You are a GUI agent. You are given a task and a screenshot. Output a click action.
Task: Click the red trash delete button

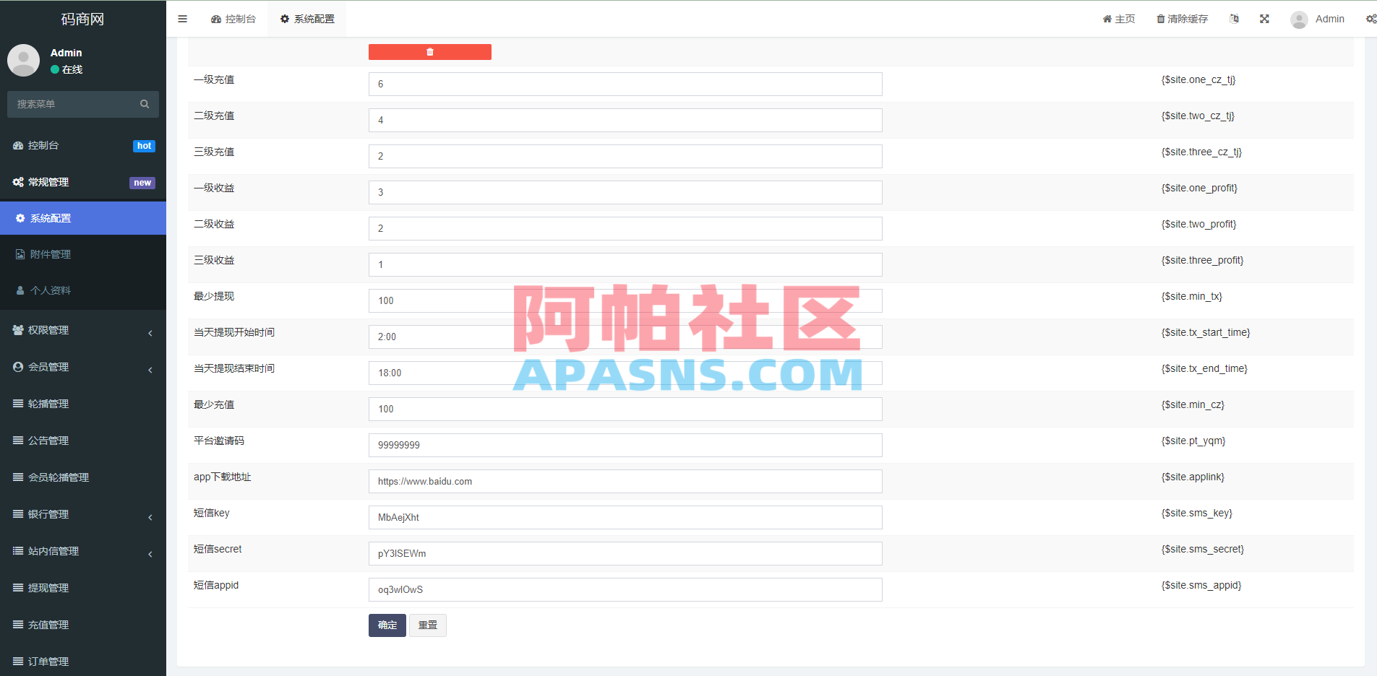tap(430, 52)
